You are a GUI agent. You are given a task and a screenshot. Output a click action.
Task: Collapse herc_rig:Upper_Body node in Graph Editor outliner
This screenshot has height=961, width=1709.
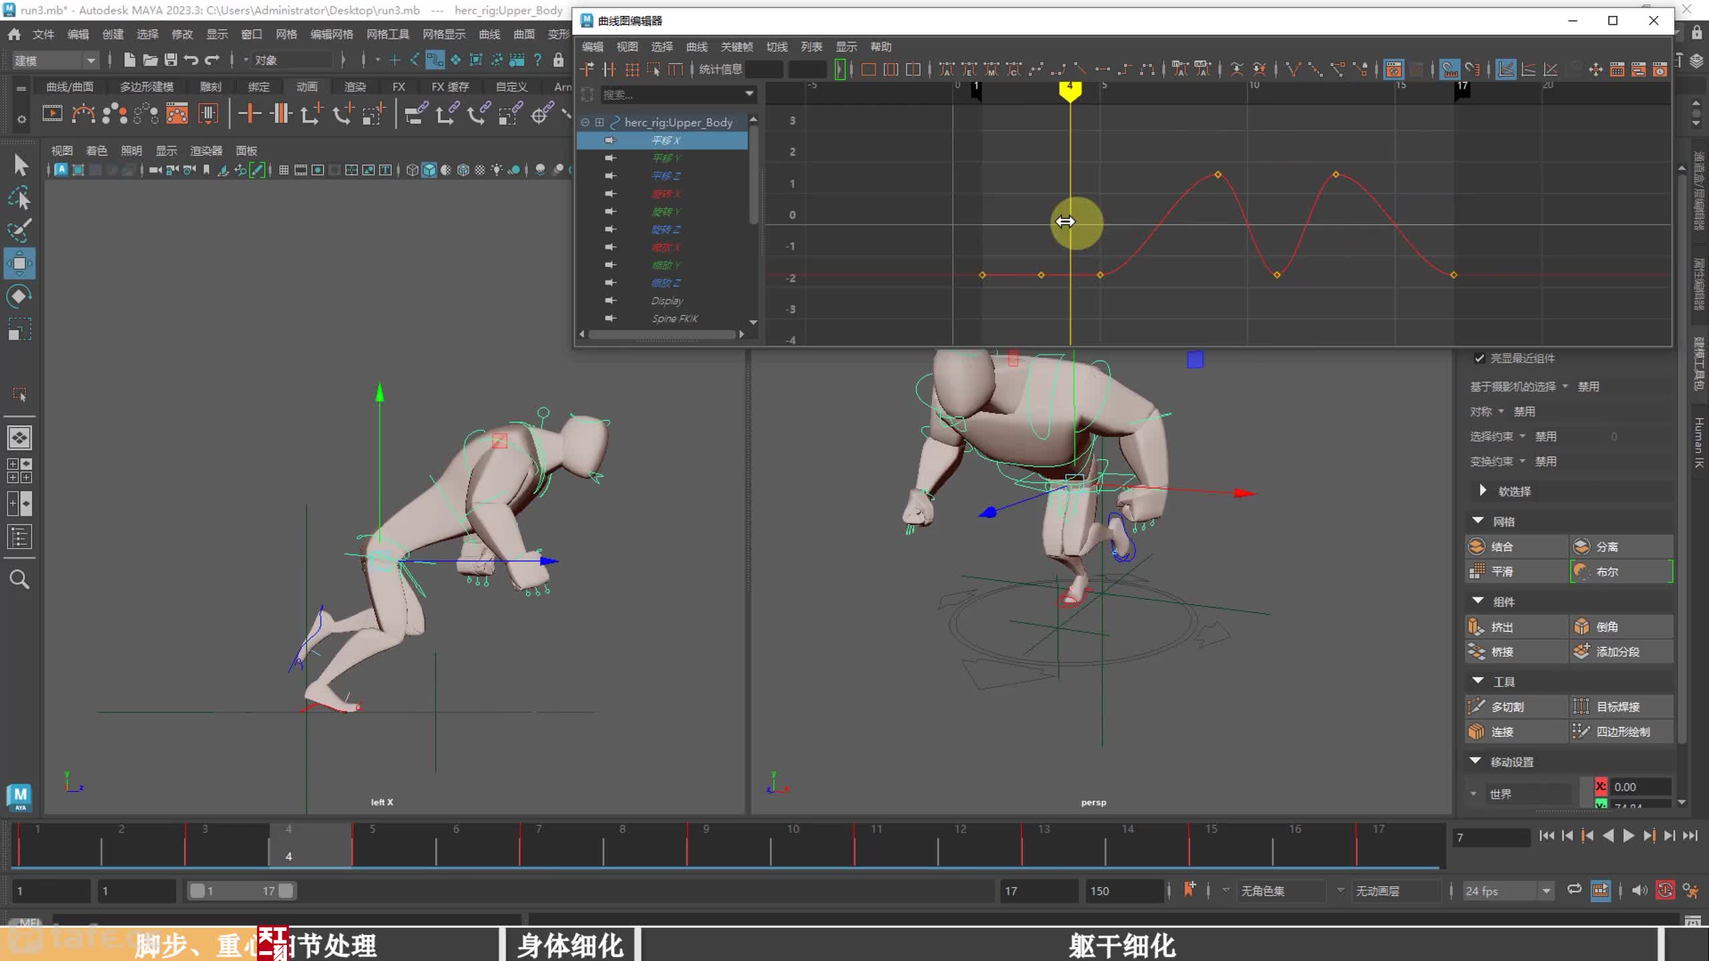pyautogui.click(x=585, y=122)
